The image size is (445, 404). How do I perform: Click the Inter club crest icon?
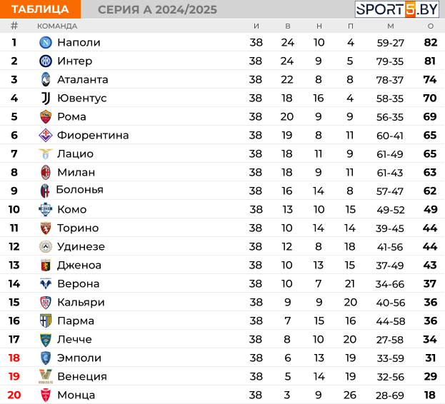[x=46, y=61]
